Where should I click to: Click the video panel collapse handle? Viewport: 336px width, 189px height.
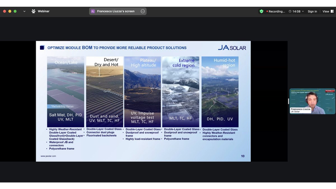point(288,101)
